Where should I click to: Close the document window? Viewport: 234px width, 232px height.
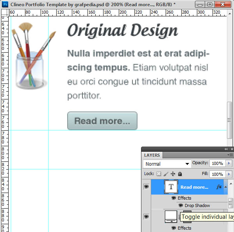(x=223, y=5)
